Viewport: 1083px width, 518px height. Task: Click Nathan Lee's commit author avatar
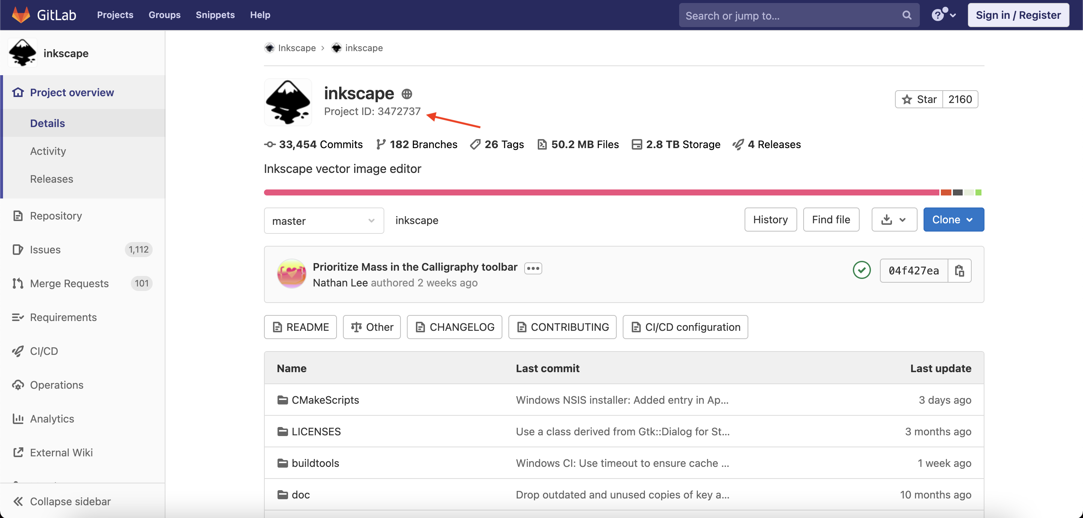(x=291, y=274)
